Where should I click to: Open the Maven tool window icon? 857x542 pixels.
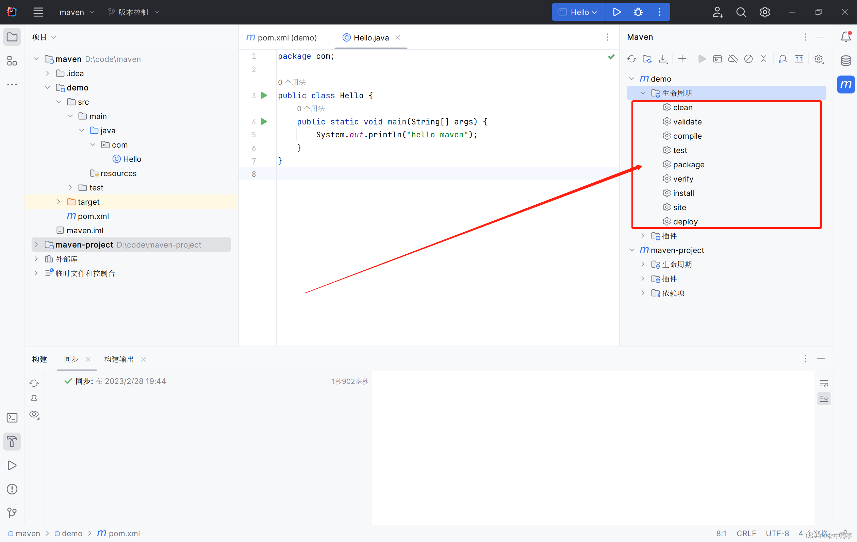(846, 85)
